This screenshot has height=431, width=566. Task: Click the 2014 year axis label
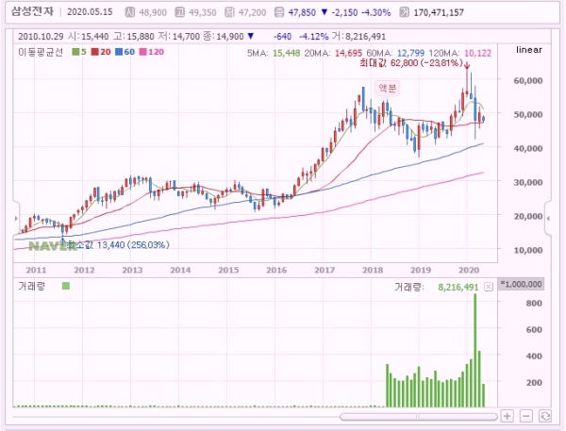point(180,271)
